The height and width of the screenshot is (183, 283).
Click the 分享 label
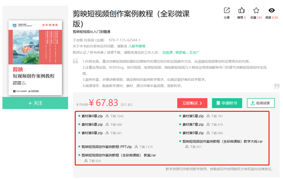coord(227,17)
